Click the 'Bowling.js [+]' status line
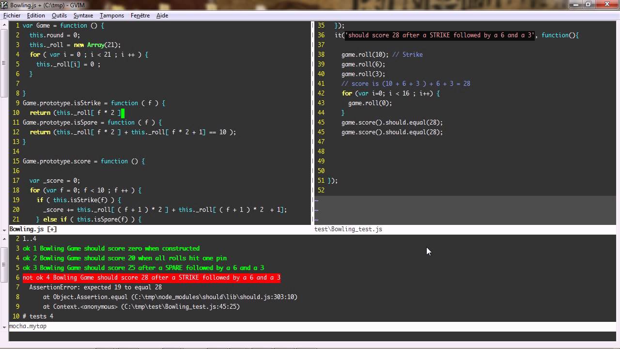The width and height of the screenshot is (620, 349). point(160,229)
